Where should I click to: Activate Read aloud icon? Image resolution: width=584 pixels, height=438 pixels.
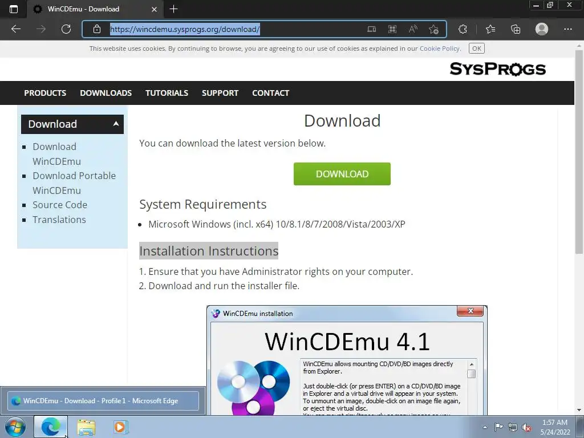pyautogui.click(x=413, y=29)
